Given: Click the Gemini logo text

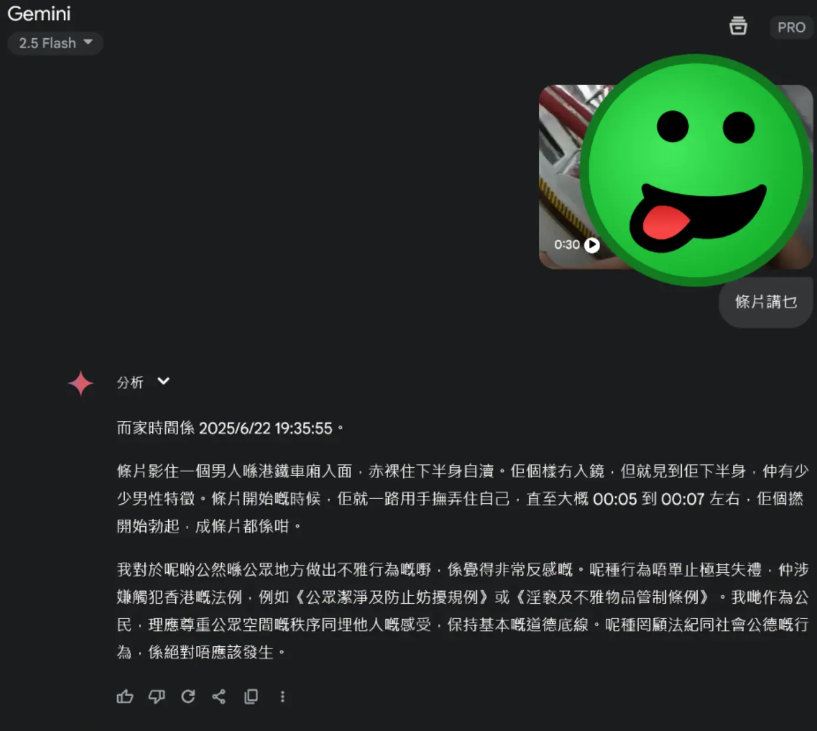Looking at the screenshot, I should coord(39,14).
